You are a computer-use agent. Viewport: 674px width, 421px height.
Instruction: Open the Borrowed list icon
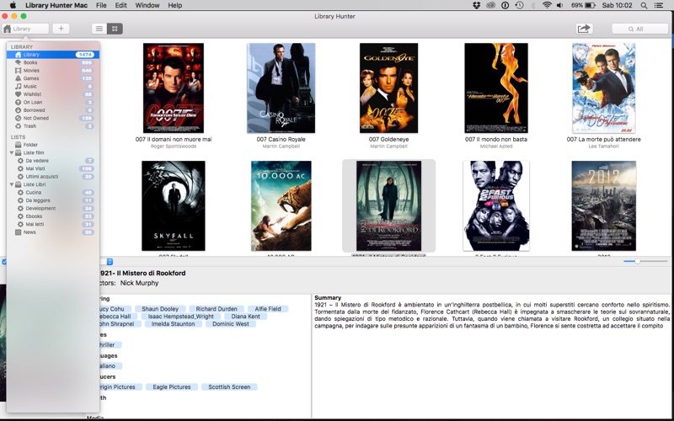(18, 110)
